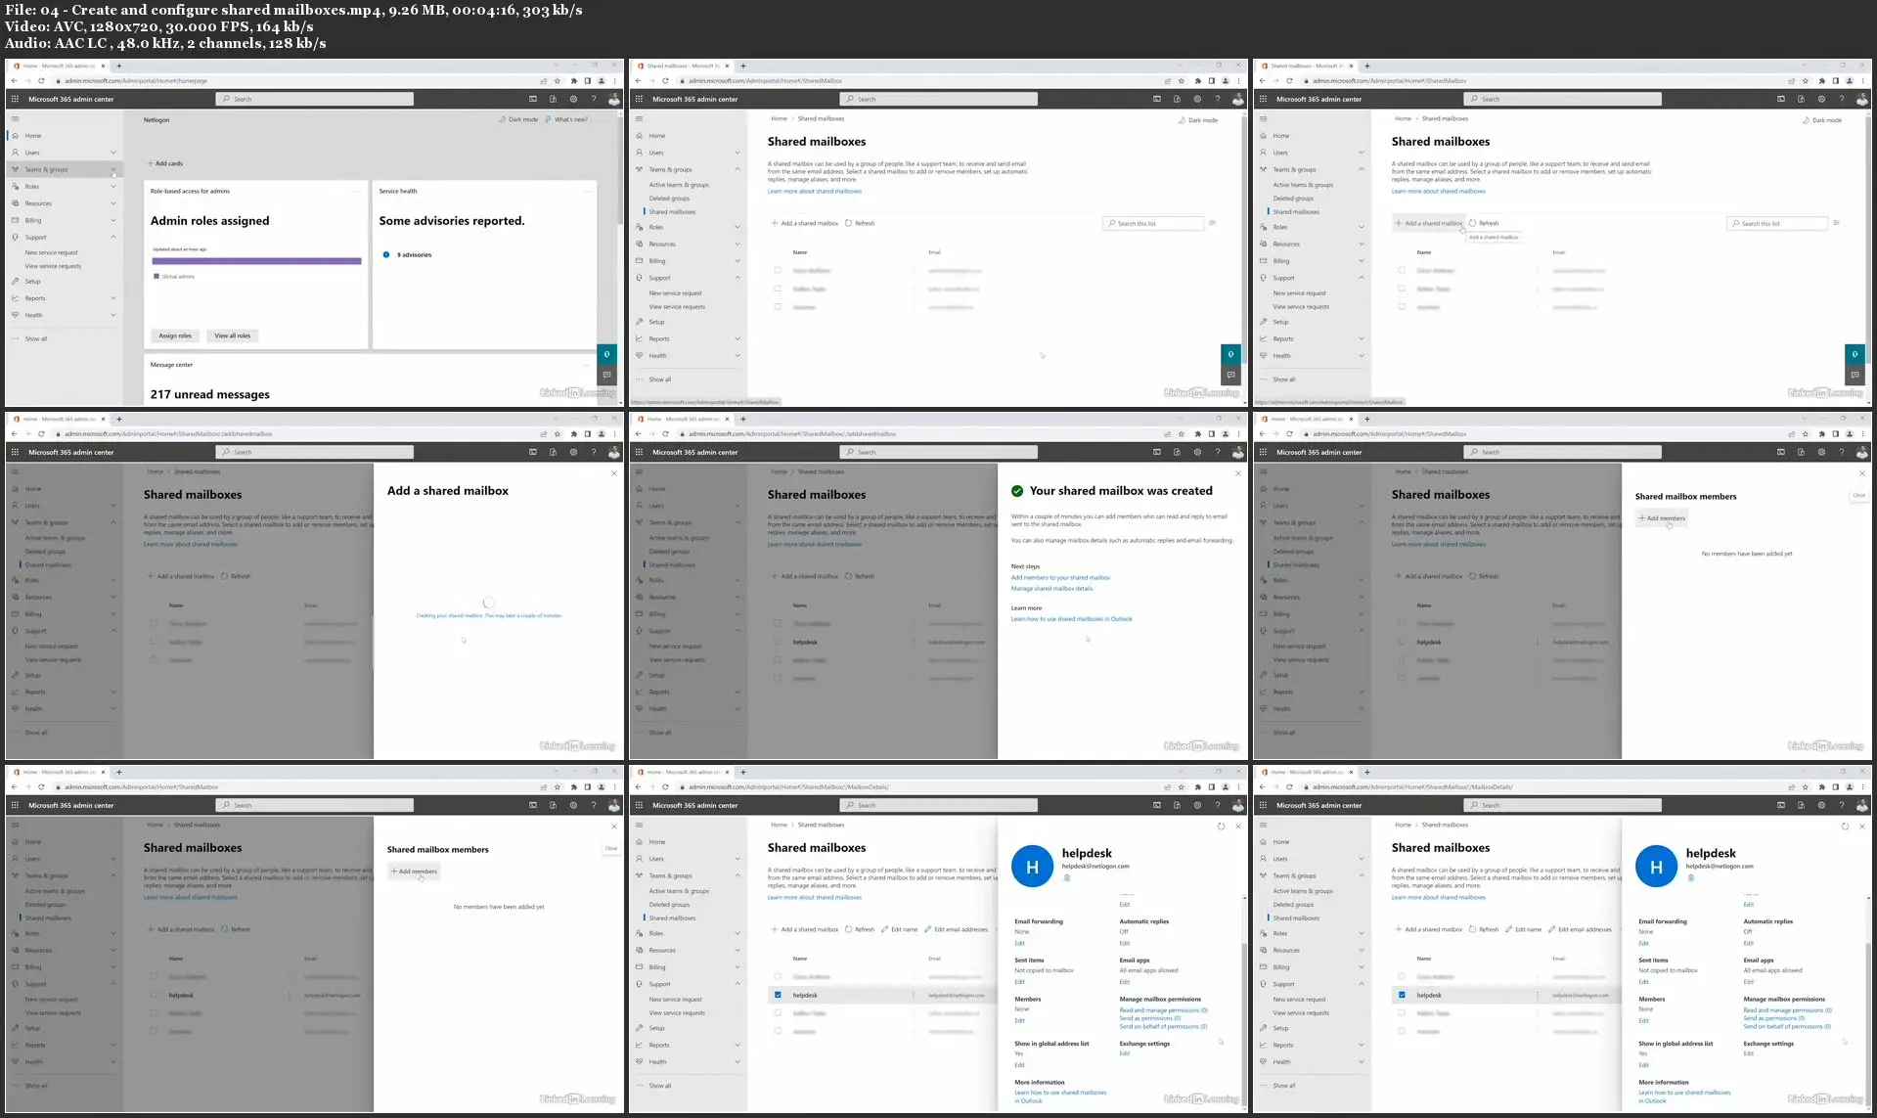Open Cloud Shell icon in the mailbox created frame header
Image resolution: width=1877 pixels, height=1118 pixels.
[1157, 452]
